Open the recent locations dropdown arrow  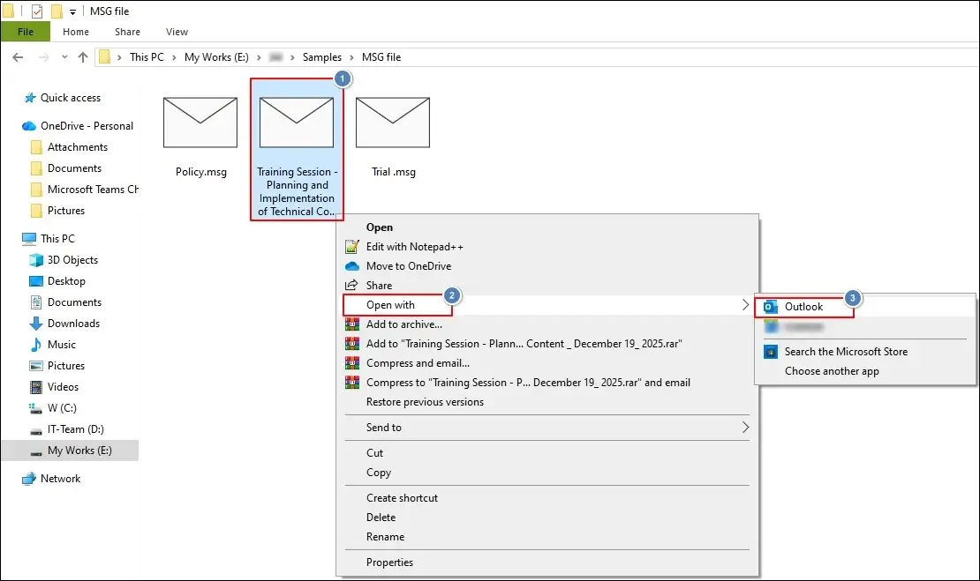63,56
